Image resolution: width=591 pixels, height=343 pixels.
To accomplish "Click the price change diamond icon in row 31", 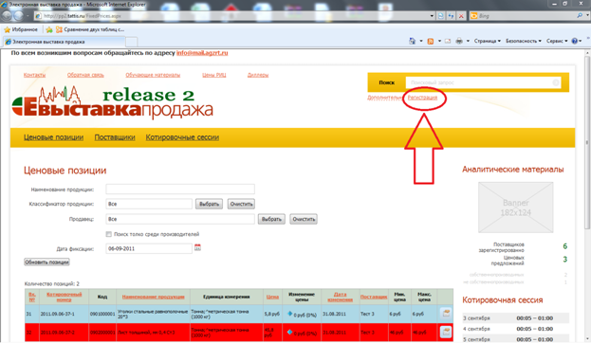I will pos(290,314).
